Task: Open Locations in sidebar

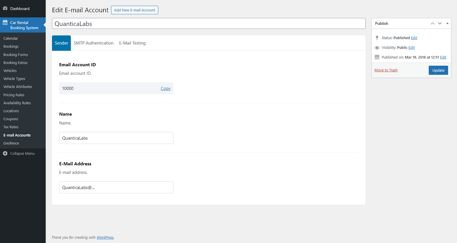Action: pyautogui.click(x=11, y=111)
